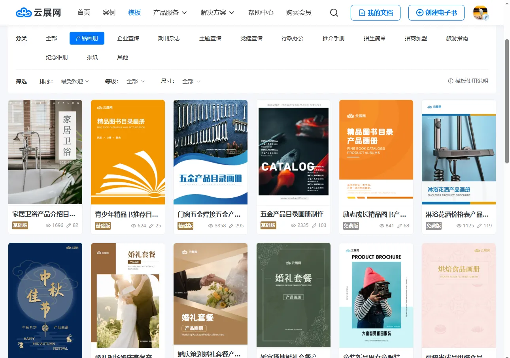Click 基础版 badge on 门窗五金 card
The height and width of the screenshot is (358, 510).
pyautogui.click(x=185, y=226)
